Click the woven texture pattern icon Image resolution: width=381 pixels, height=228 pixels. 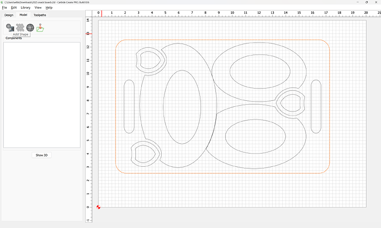click(20, 27)
